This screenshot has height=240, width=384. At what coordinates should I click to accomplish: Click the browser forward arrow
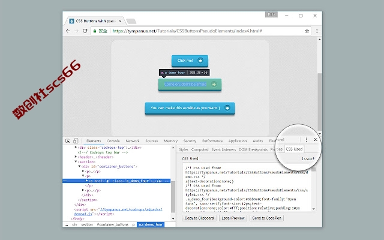point(76,31)
